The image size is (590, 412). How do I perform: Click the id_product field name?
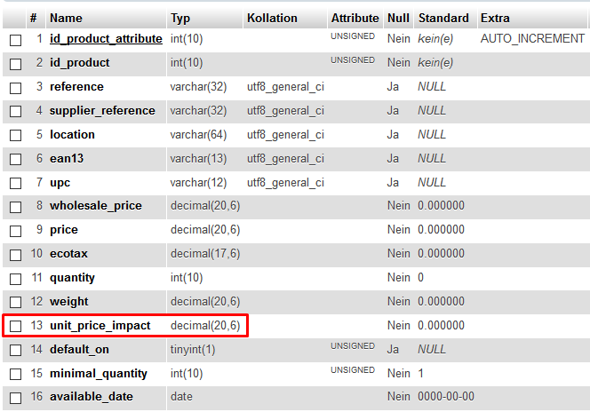tap(79, 63)
